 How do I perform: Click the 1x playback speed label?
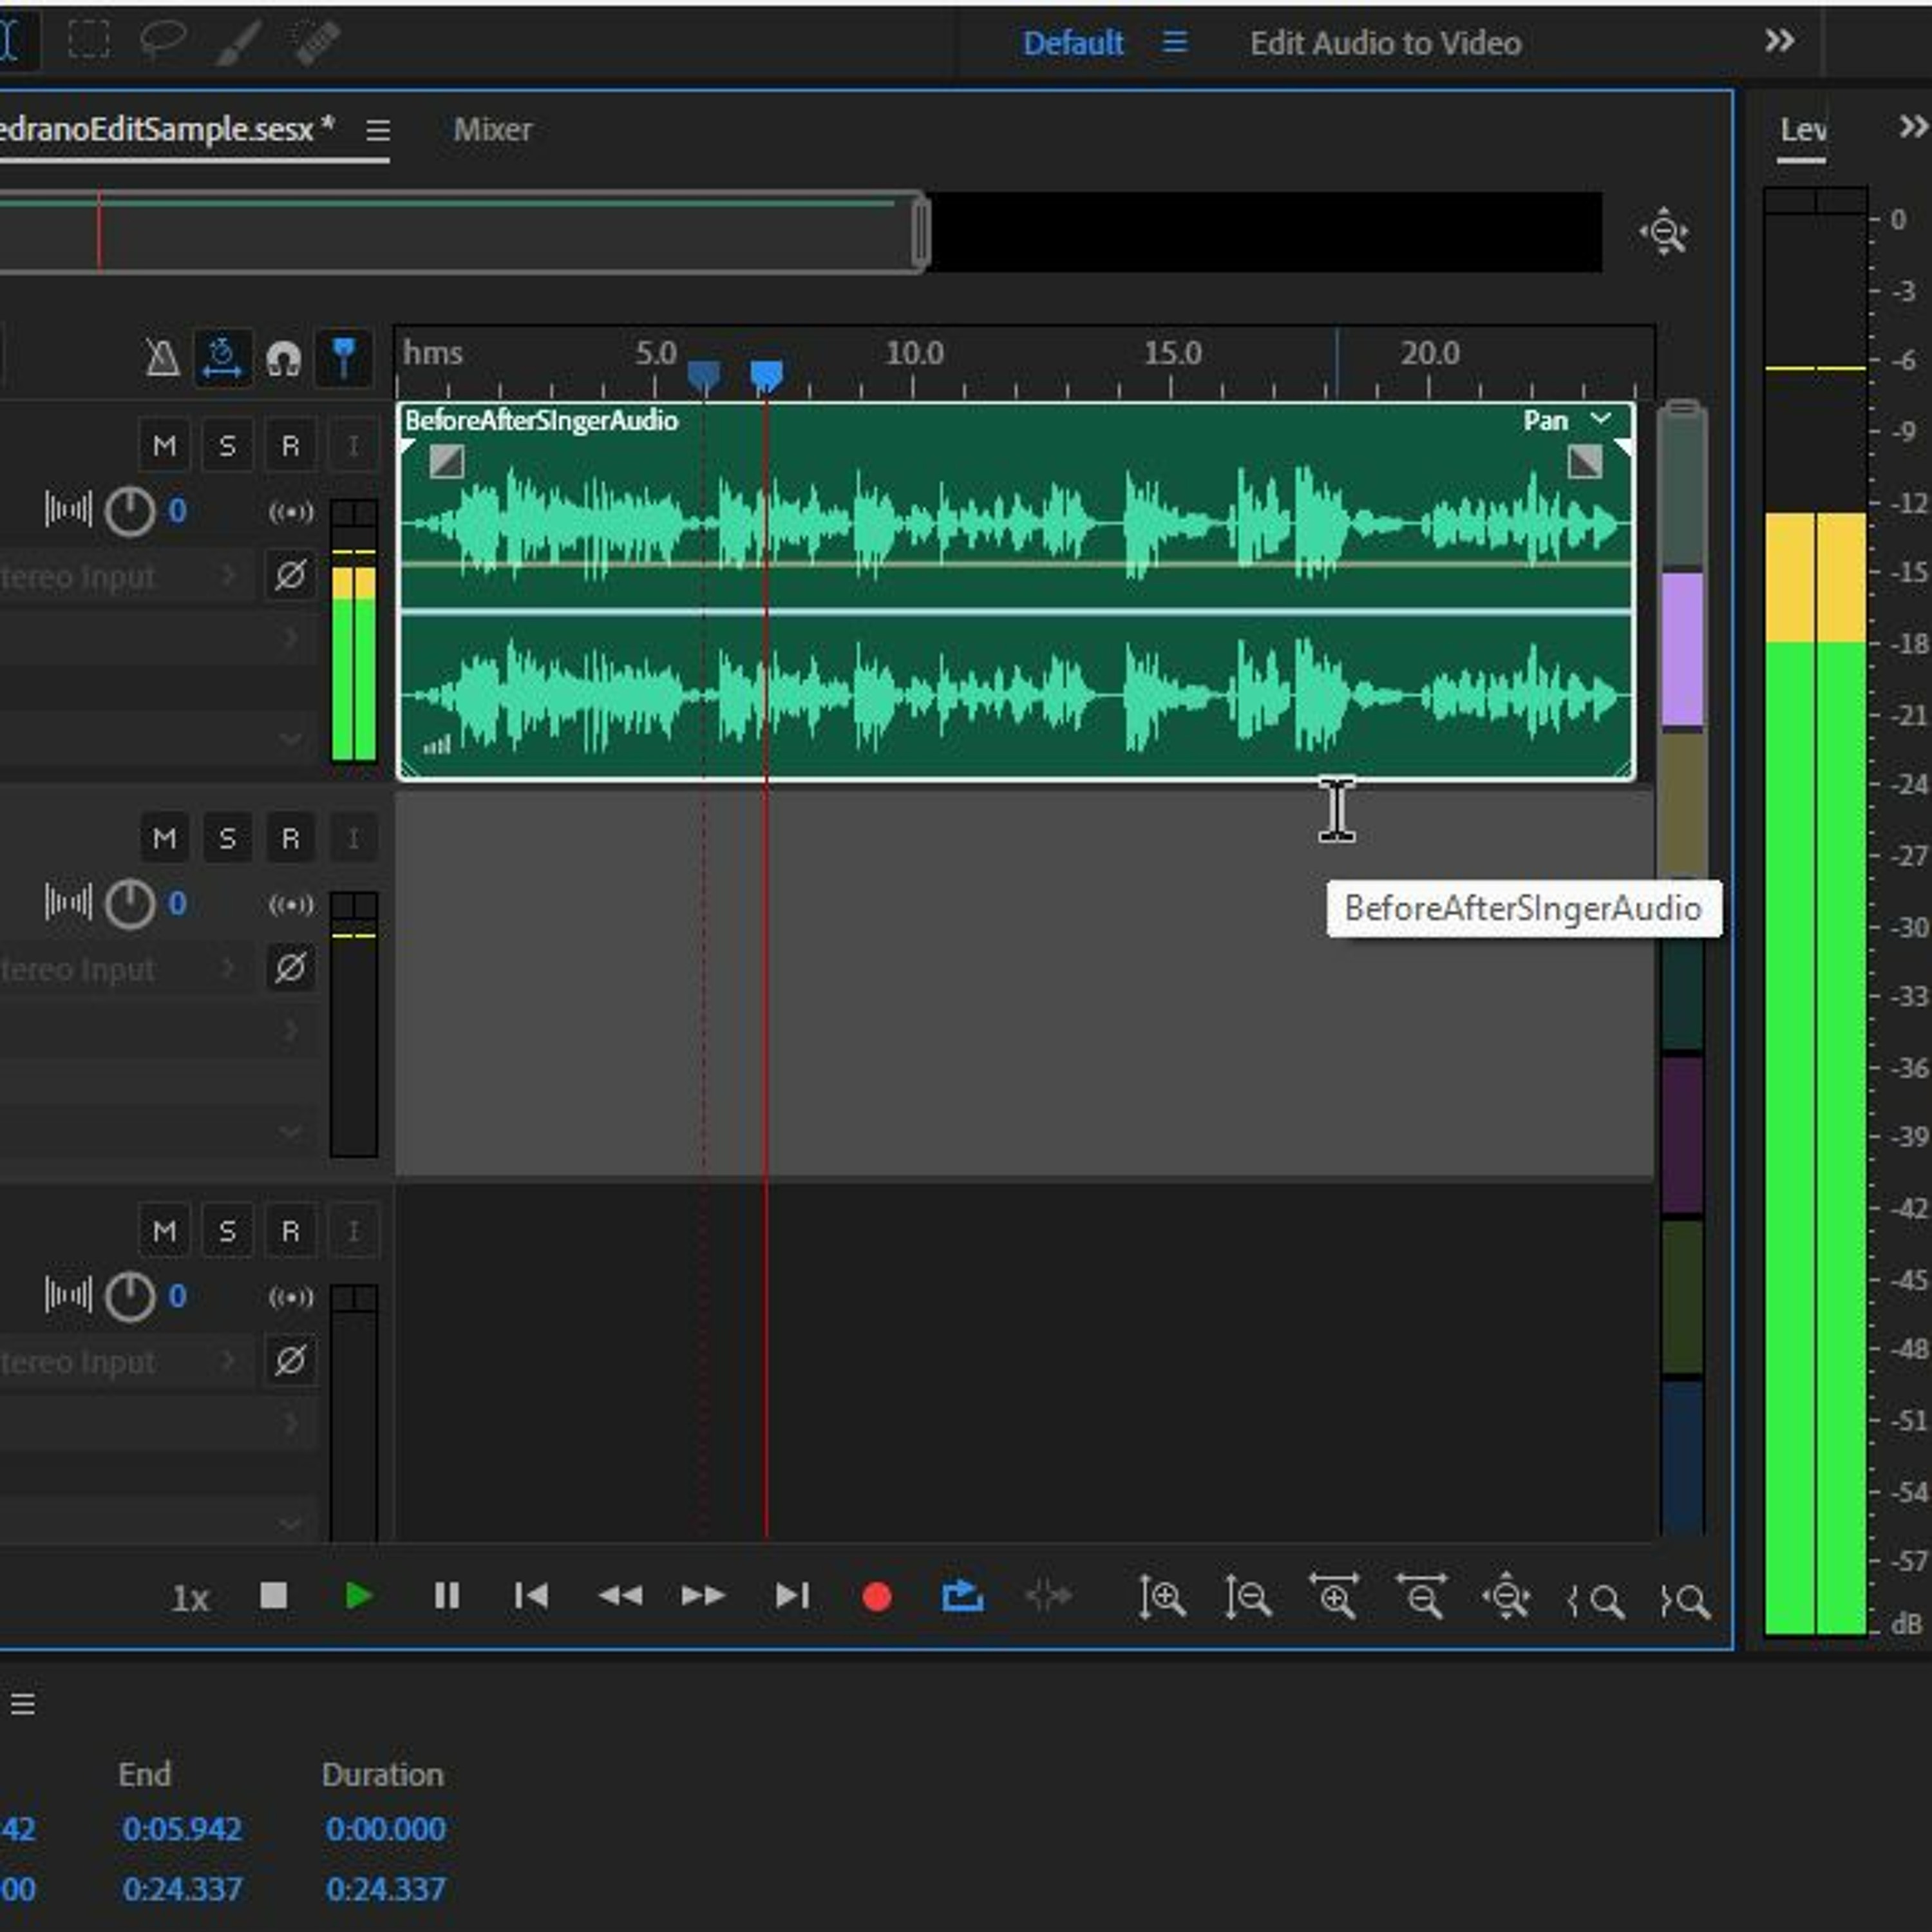pyautogui.click(x=190, y=1598)
